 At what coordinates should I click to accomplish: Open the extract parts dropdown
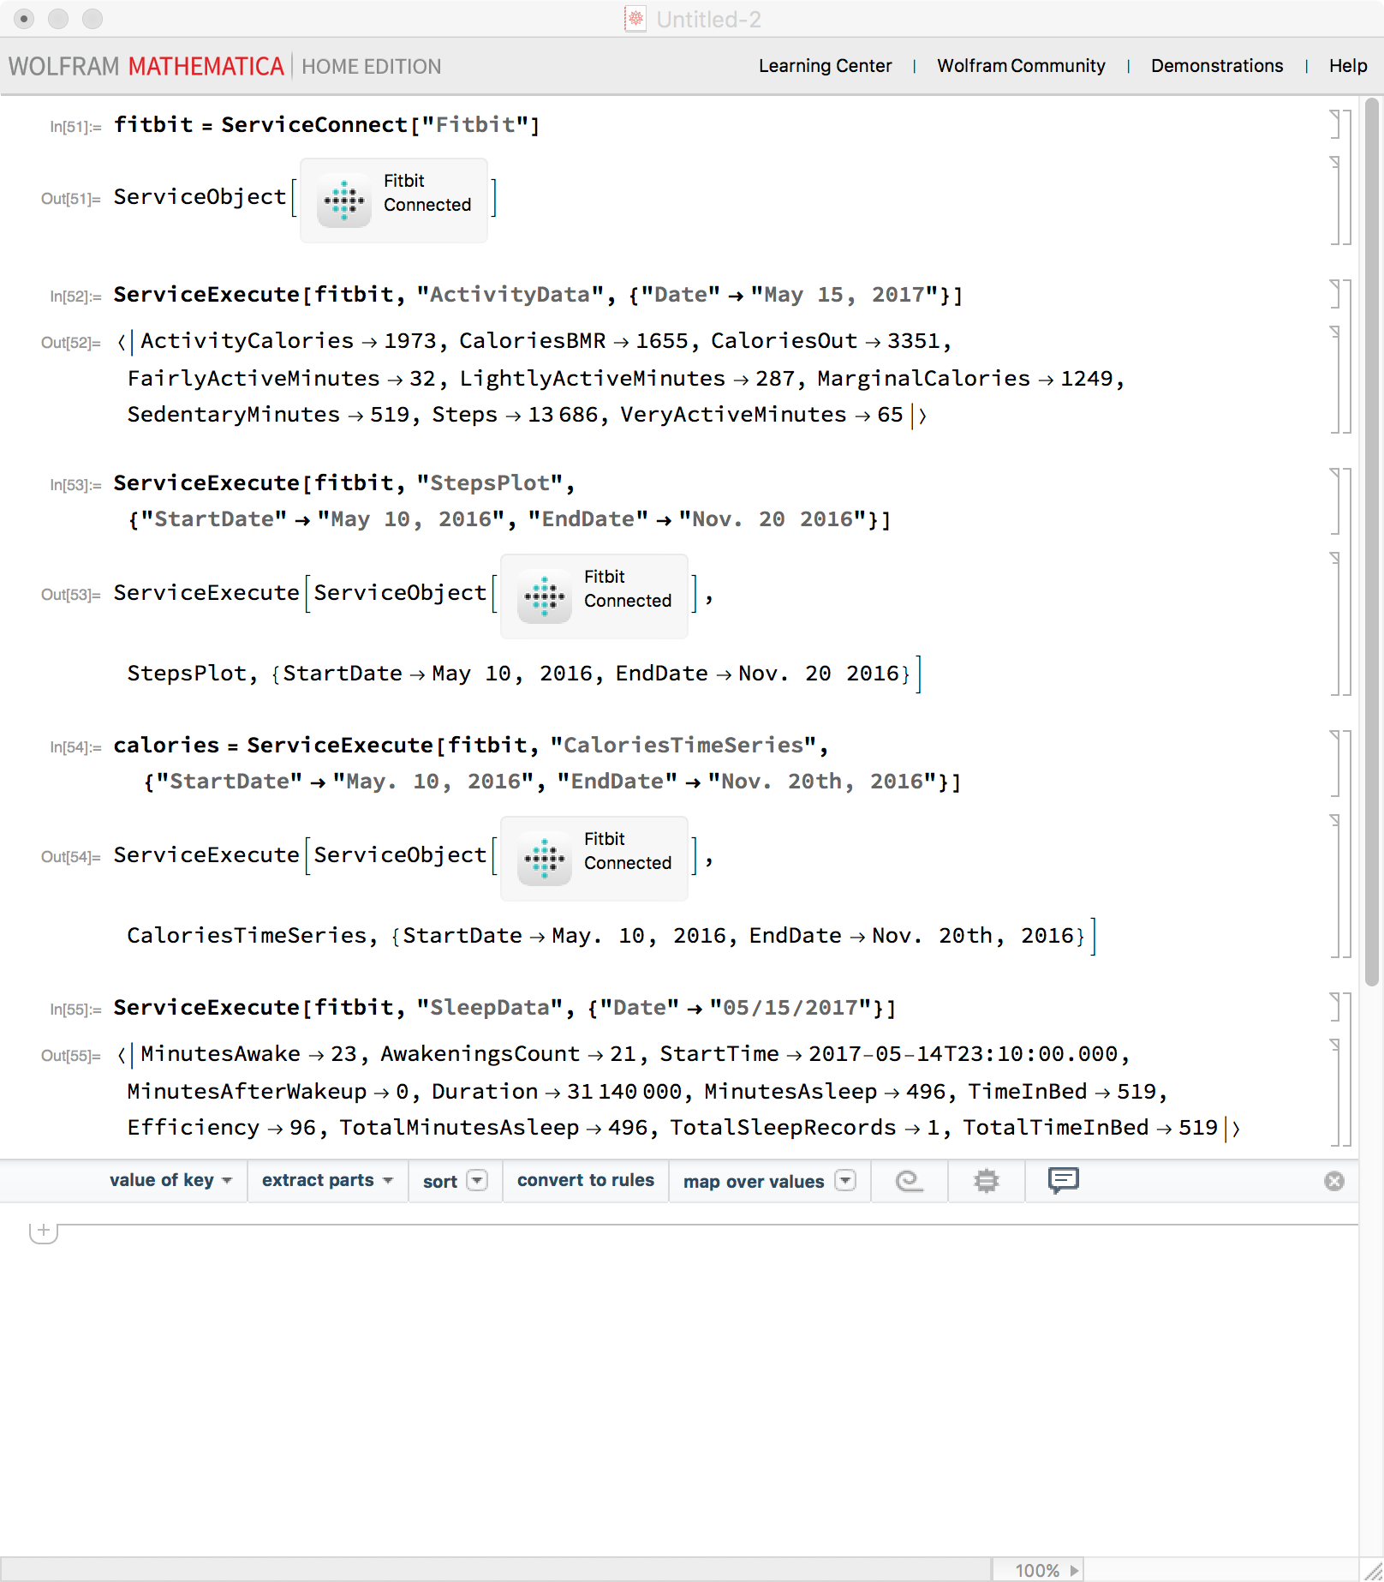(327, 1180)
